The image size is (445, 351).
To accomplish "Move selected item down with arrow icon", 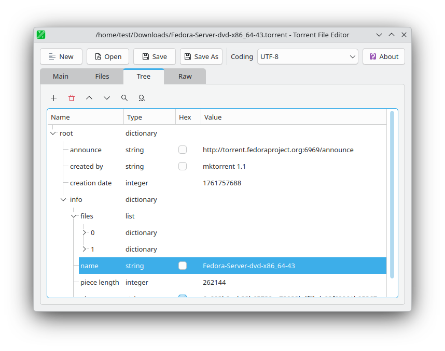I will pos(107,98).
